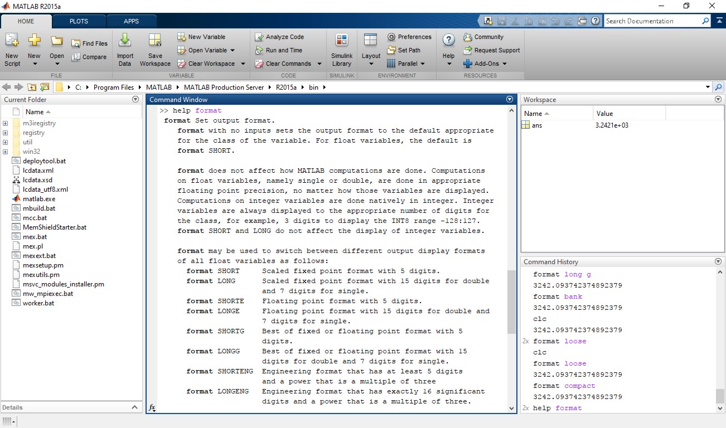Click Compare files tool

[x=89, y=57]
